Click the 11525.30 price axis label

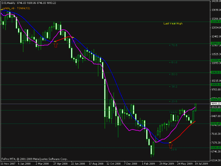click(x=216, y=54)
